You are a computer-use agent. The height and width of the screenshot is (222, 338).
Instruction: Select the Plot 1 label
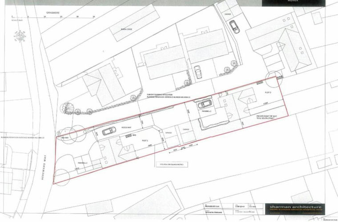tap(145, 139)
